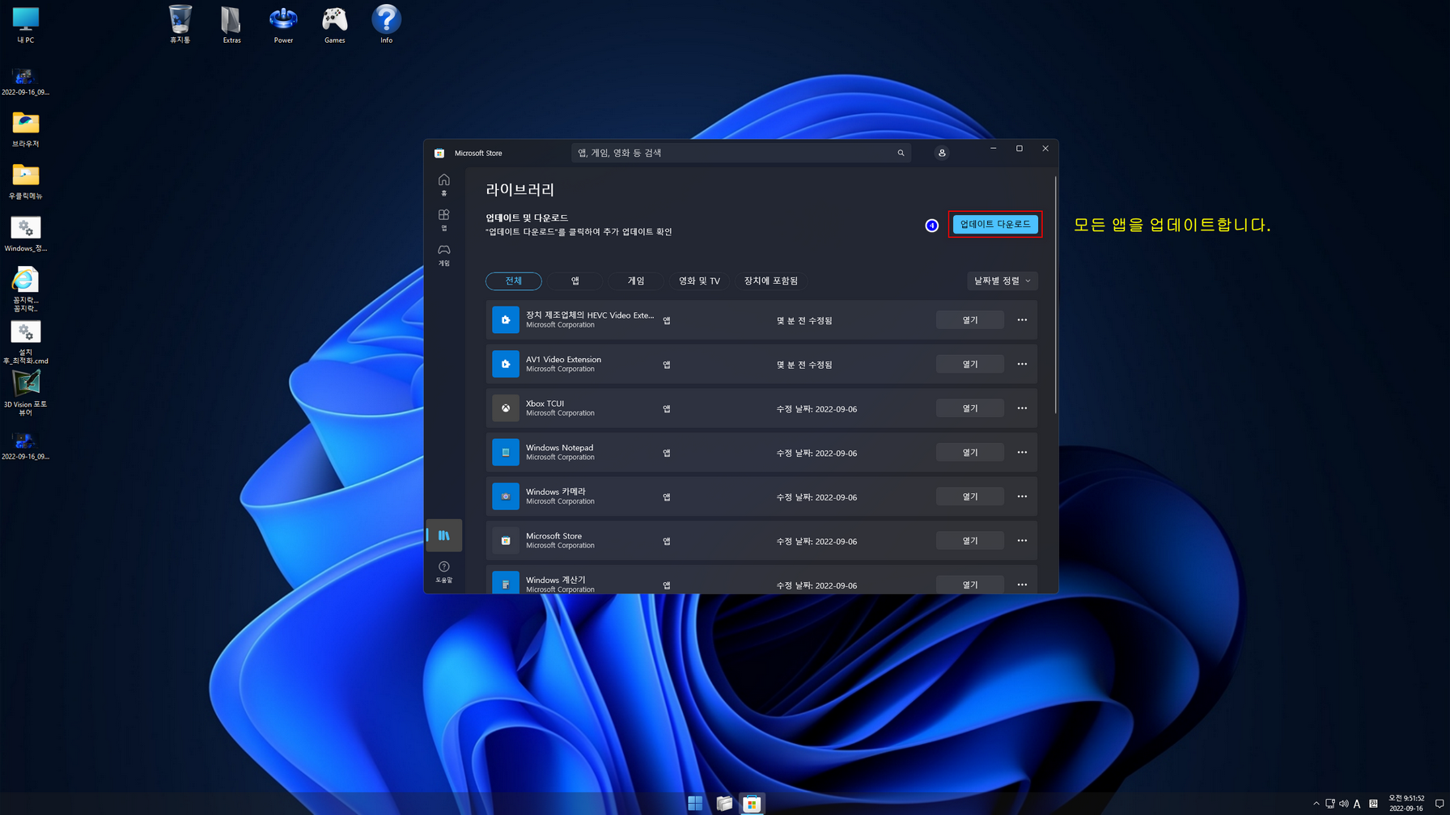Viewport: 1450px width, 815px height.
Task: Open the notification center icon
Action: (1439, 804)
